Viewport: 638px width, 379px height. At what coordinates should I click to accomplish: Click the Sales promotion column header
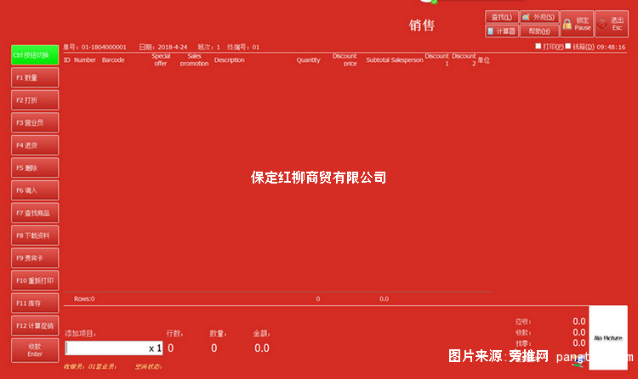pyautogui.click(x=194, y=59)
